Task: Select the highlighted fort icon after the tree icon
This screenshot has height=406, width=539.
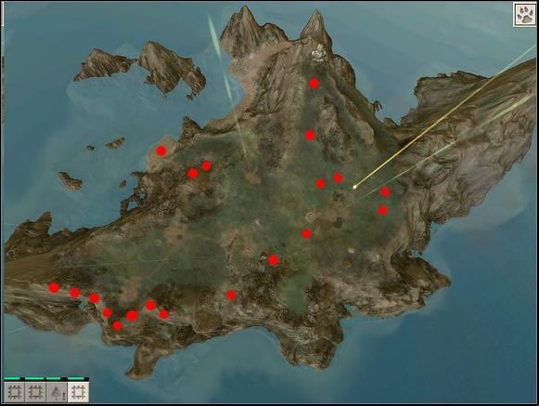Action: tap(78, 392)
